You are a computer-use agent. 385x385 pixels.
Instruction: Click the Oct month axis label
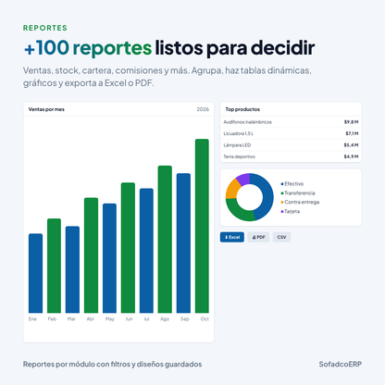click(205, 318)
